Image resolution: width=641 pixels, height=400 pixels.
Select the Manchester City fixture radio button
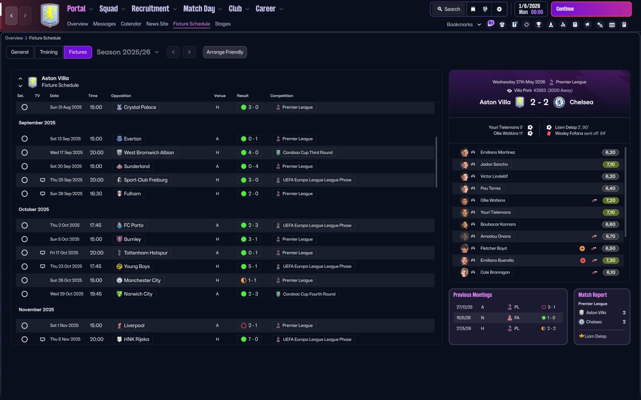click(25, 280)
